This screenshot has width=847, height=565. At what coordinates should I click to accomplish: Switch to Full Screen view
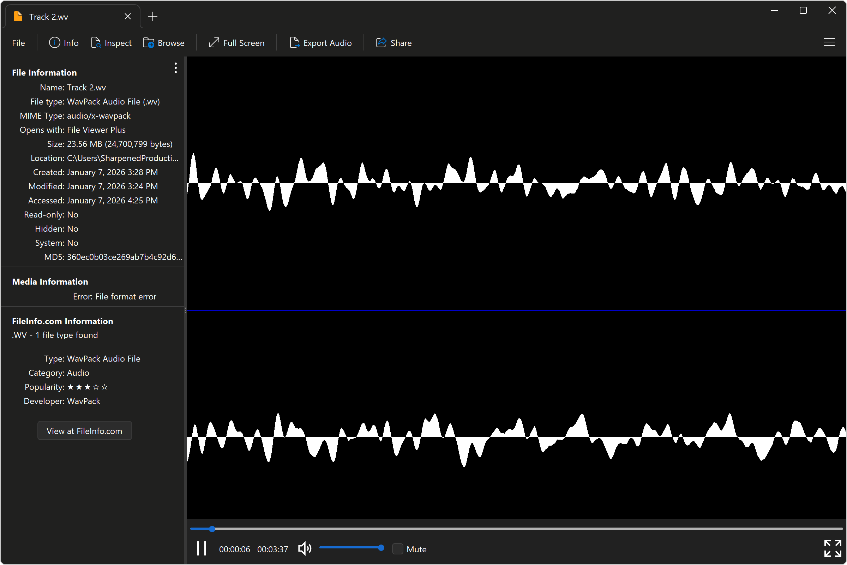tap(236, 43)
